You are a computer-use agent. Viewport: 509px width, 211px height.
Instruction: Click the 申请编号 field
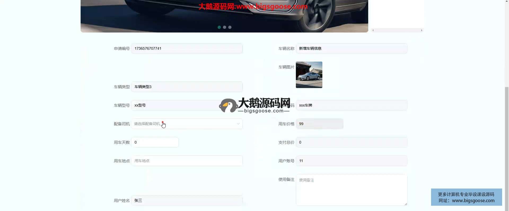click(x=187, y=48)
